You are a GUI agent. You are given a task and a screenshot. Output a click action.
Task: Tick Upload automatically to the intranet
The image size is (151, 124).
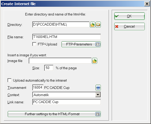click(x=9, y=80)
